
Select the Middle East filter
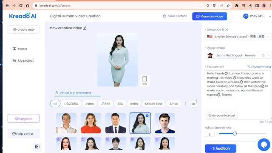(153, 104)
